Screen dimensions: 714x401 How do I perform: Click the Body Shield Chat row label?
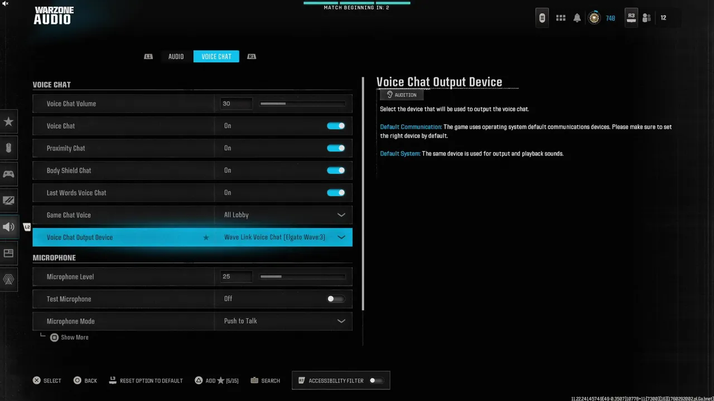click(x=69, y=170)
